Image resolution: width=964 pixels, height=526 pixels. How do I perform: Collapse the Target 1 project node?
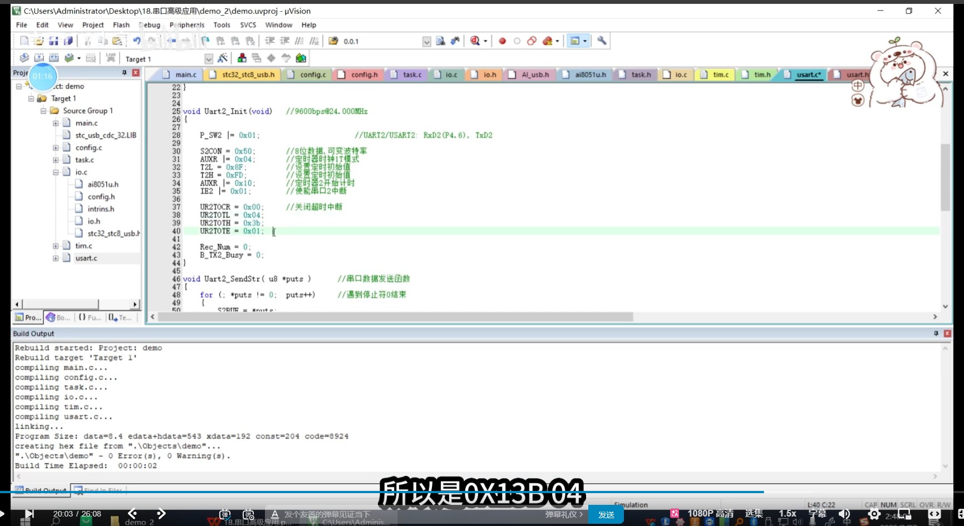click(31, 98)
